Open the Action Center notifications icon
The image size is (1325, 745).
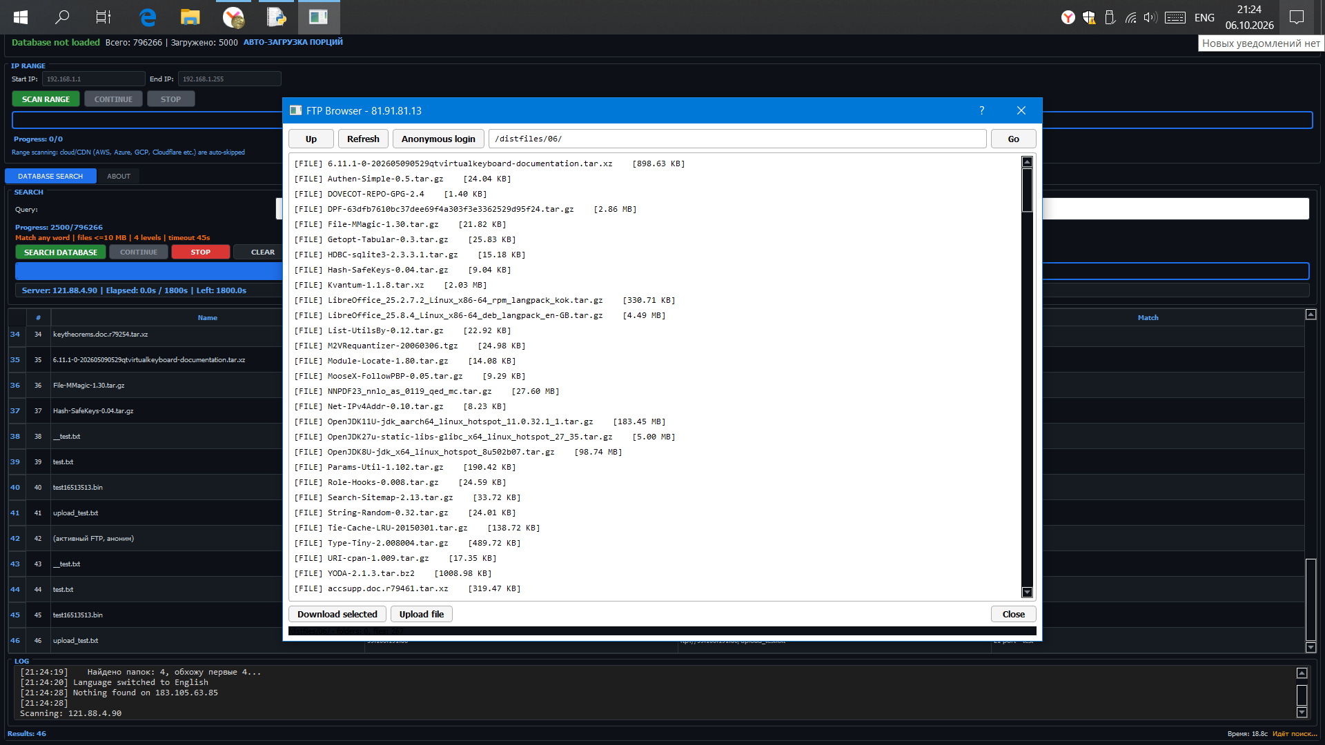click(1297, 17)
